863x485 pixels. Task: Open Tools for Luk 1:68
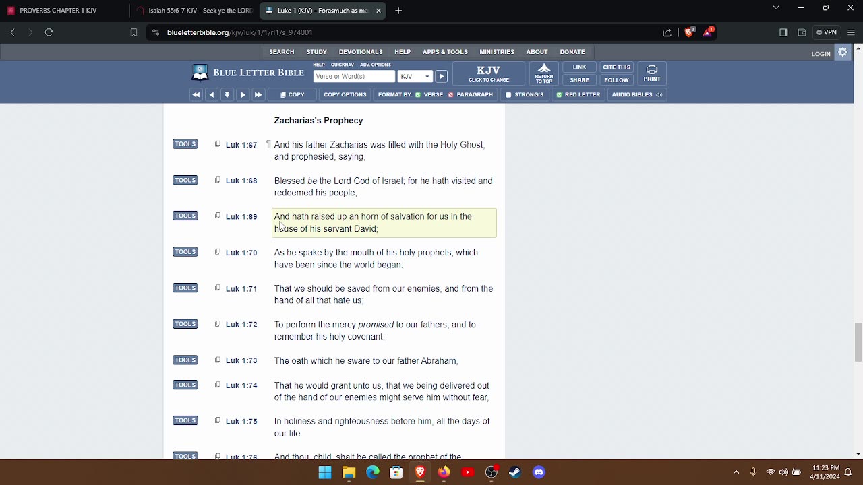pos(185,180)
